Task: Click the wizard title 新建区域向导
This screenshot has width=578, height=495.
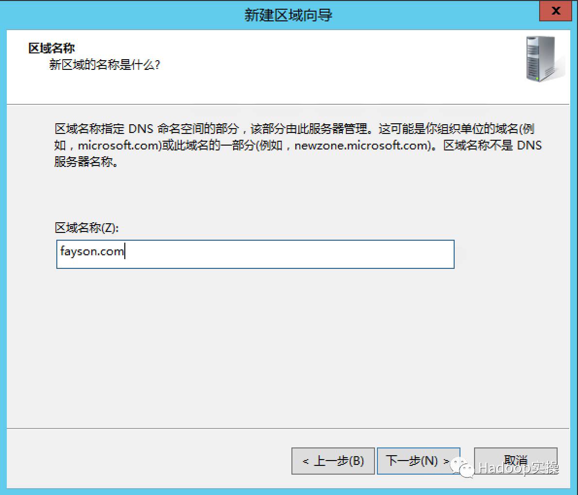Action: coord(289,15)
